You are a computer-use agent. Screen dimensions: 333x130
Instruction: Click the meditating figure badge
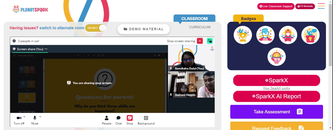click(288, 35)
